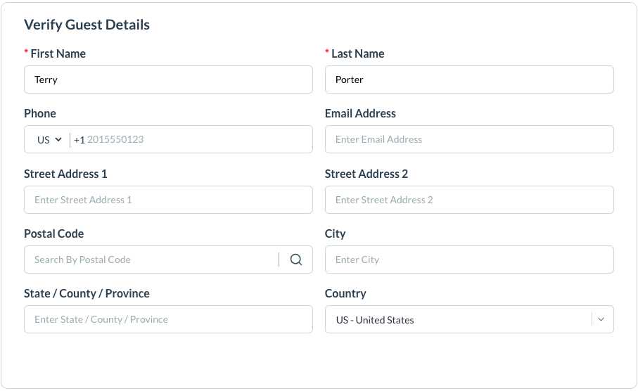Viewport: 638px width, 391px height.
Task: Expand the Country dropdown chevron arrow
Action: (x=601, y=319)
